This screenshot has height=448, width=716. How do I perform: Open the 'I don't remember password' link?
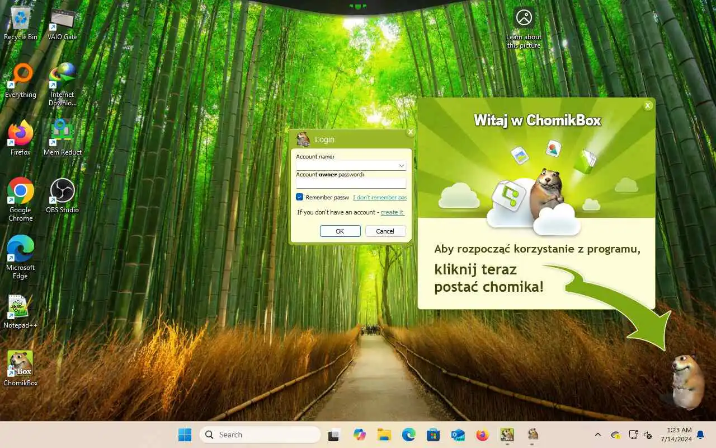(x=380, y=197)
